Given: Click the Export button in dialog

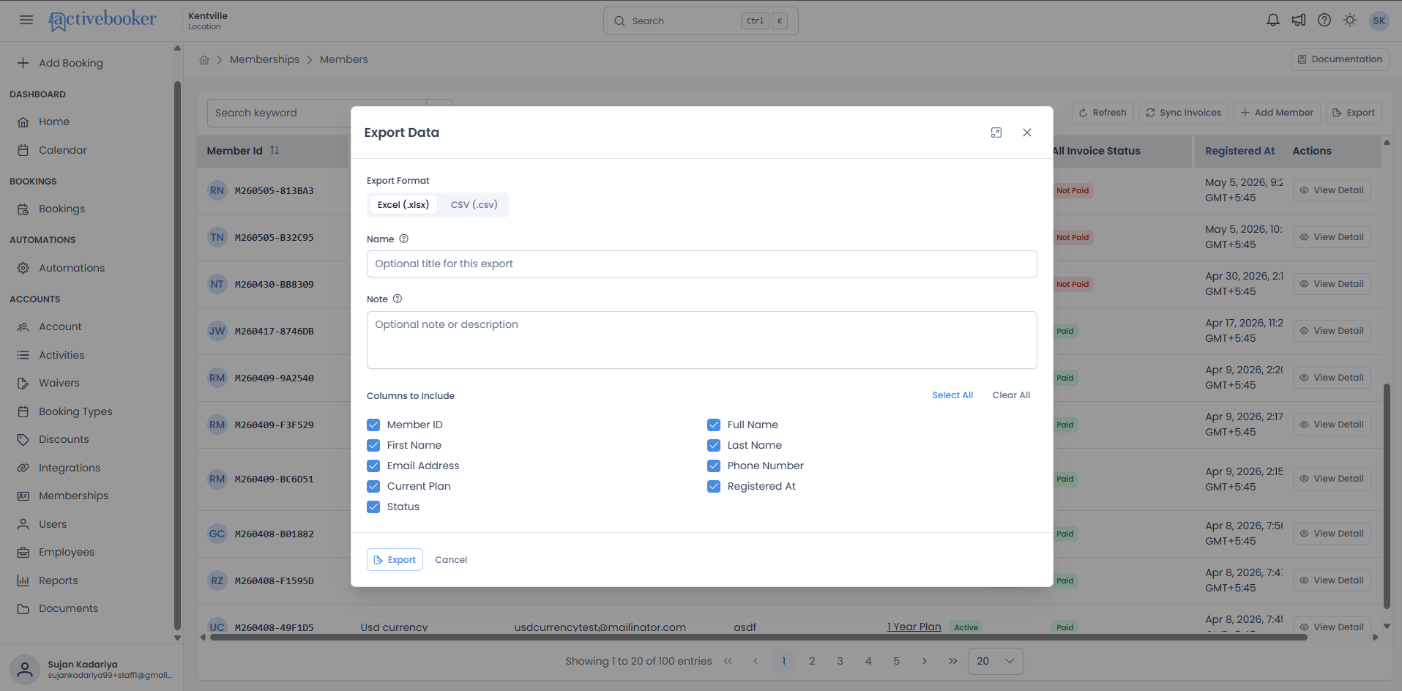Looking at the screenshot, I should (395, 559).
